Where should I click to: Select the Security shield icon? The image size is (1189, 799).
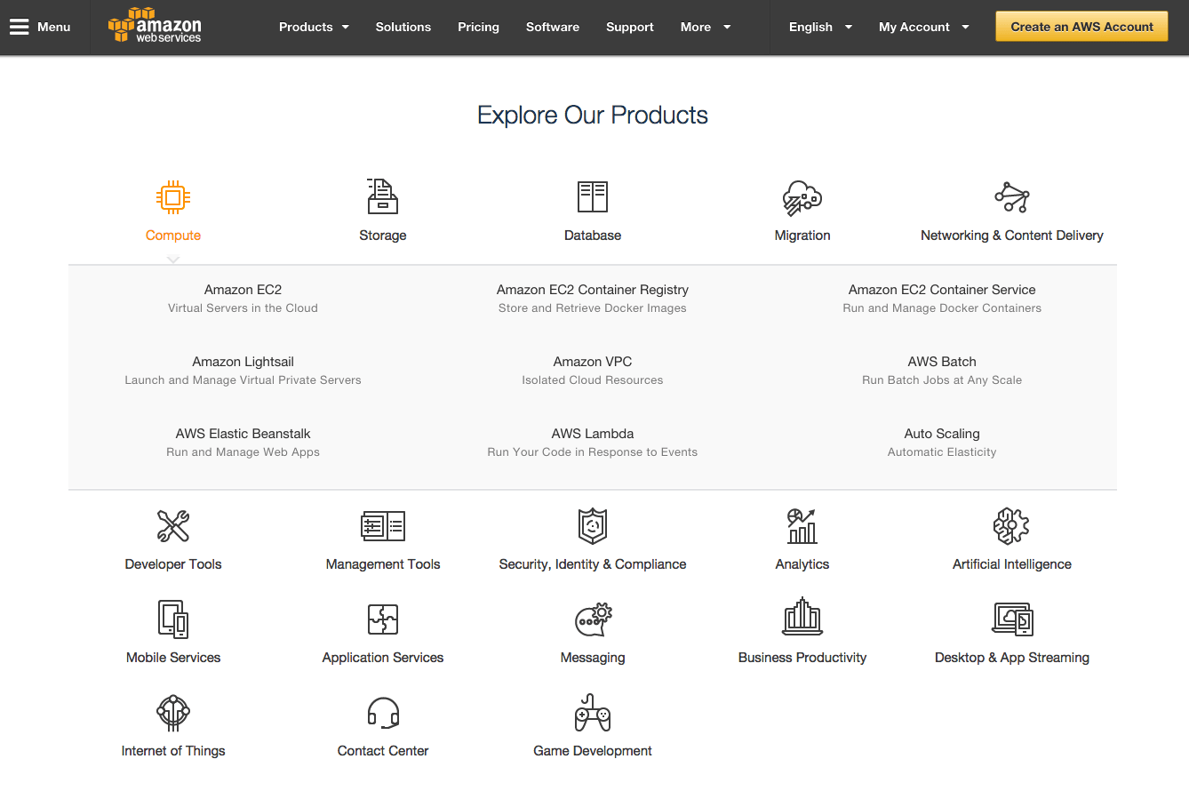click(593, 525)
